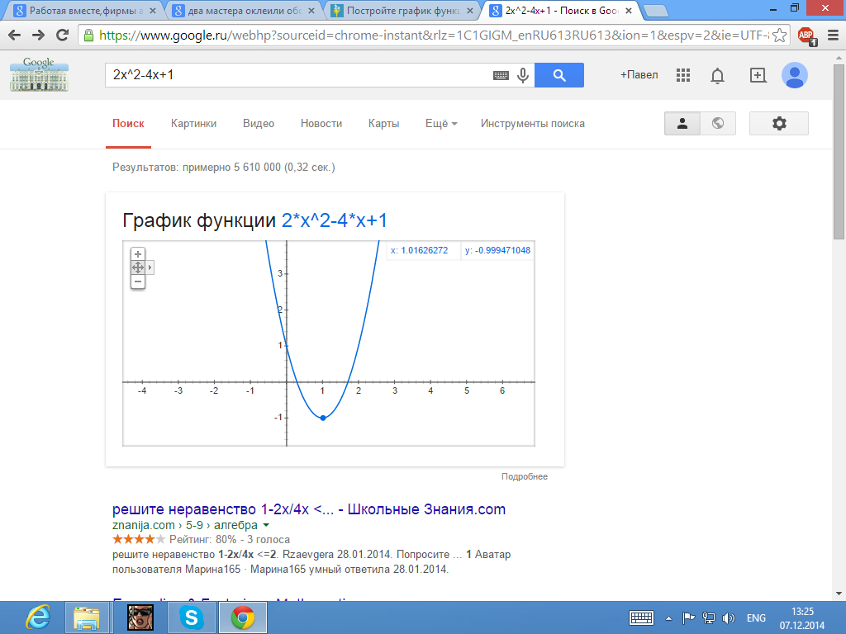Click the graph zoom out minus button

coord(138,282)
